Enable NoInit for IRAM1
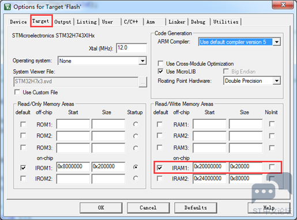Viewport: 297px width, 220px height. click(x=272, y=167)
